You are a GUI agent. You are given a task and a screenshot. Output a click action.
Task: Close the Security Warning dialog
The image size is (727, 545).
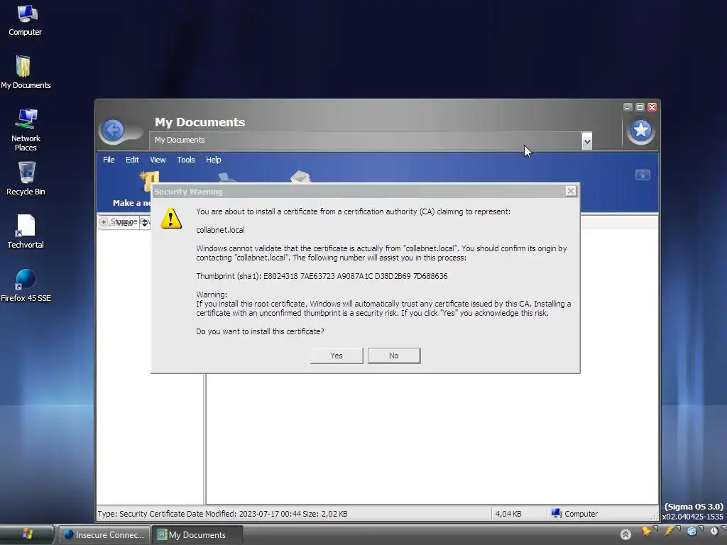(x=571, y=191)
